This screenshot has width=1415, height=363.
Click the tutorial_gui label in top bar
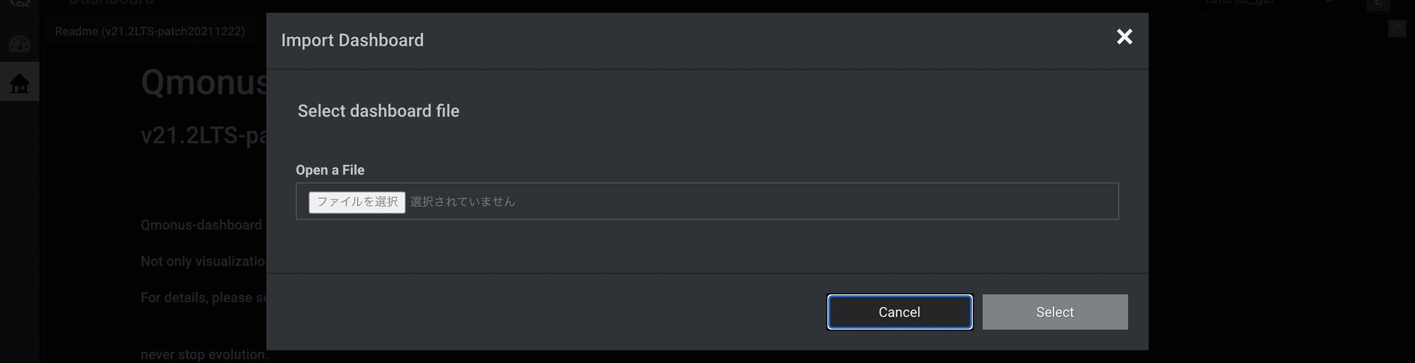coord(1240,2)
